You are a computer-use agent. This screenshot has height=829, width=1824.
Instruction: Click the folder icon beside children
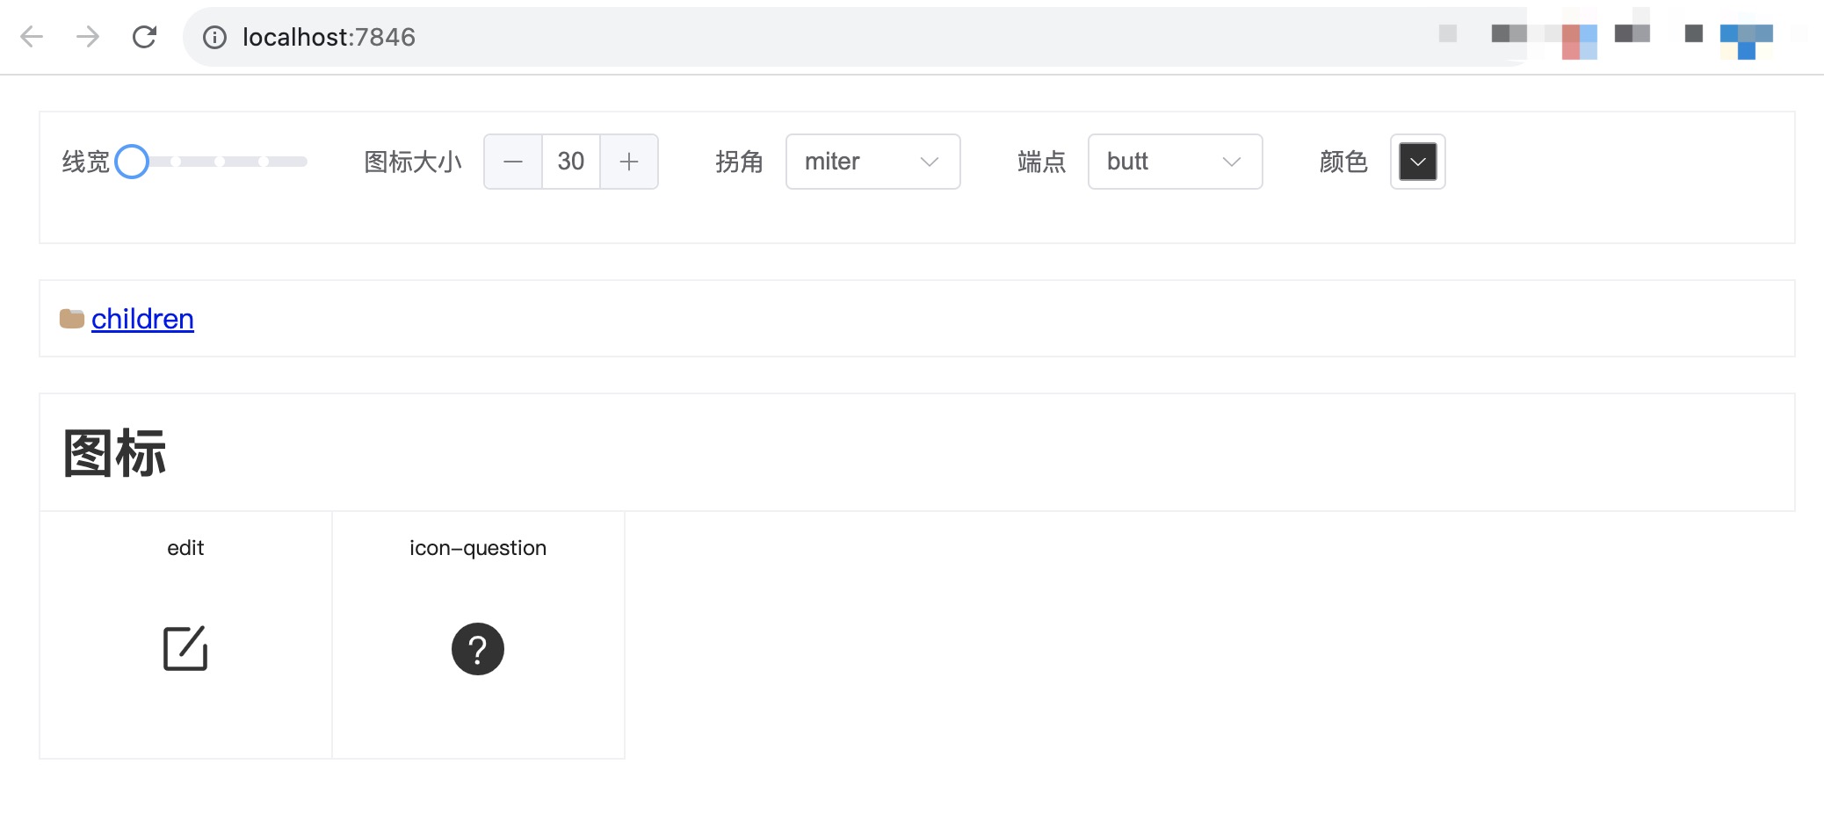72,318
